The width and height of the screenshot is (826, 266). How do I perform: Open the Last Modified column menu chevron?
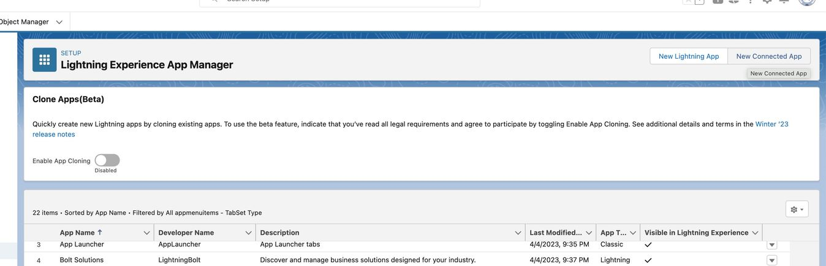[589, 233]
